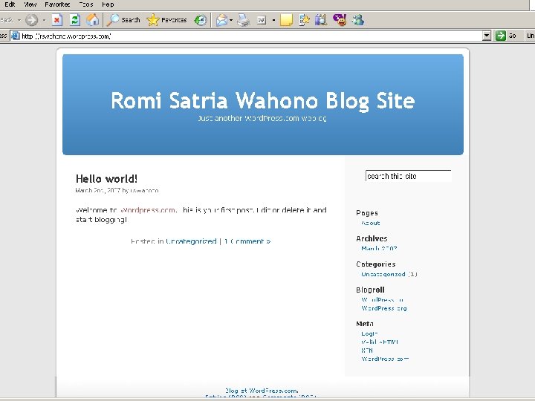Open the View menu
The width and height of the screenshot is (535, 401).
click(30, 4)
